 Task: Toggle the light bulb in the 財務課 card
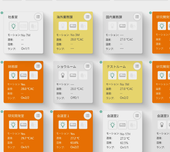pyautogui.click(x=13, y=75)
